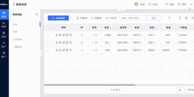This screenshot has height=97, width=194.
Task: Copy the 表姐 record using overlapping-squares icon
Action: 71,50
